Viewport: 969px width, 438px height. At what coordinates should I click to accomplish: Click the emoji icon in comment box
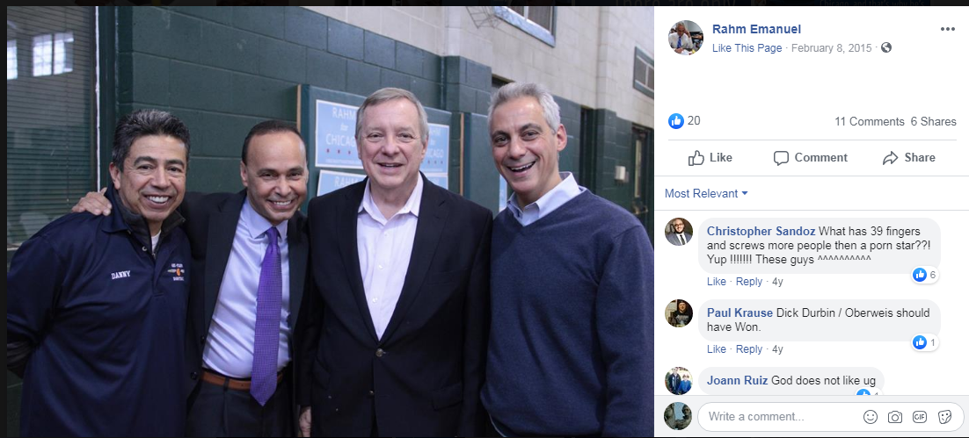(871, 417)
